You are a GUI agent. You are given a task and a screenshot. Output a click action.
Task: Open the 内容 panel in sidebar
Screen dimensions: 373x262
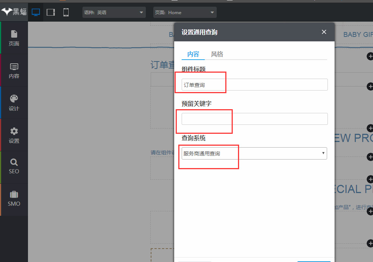tap(14, 70)
